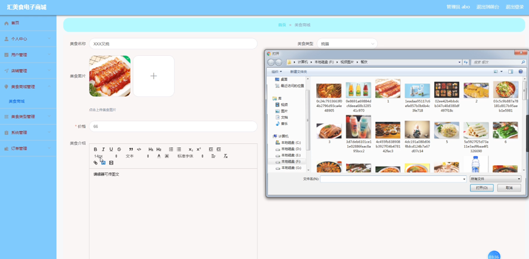
Task: Click the 文件名 input field
Action: click(393, 179)
